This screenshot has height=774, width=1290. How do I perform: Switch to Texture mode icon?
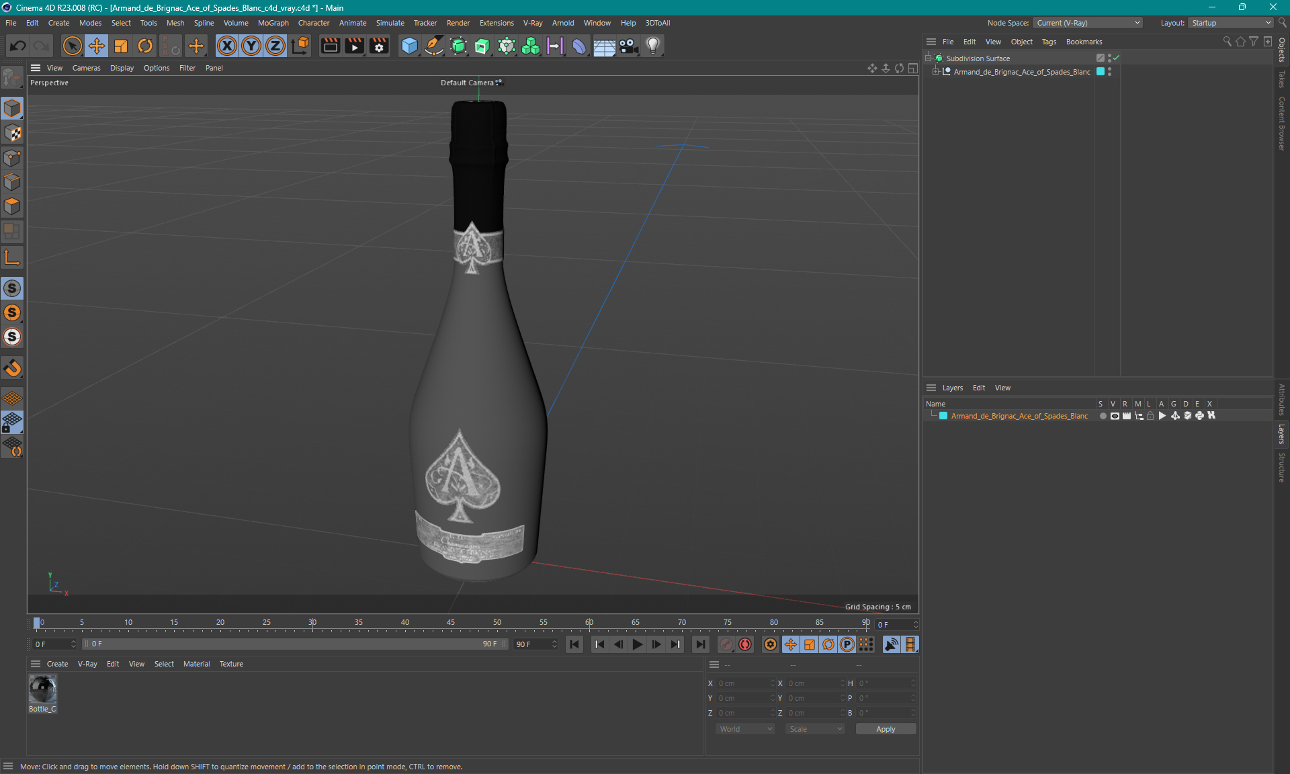pos(12,133)
